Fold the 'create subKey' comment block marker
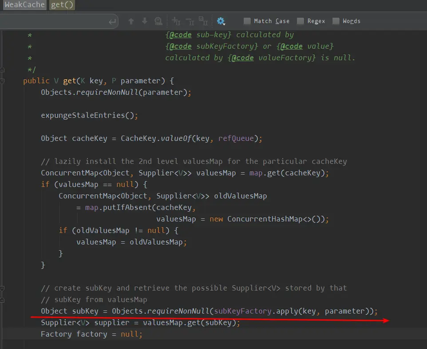The width and height of the screenshot is (427, 349). [2, 288]
